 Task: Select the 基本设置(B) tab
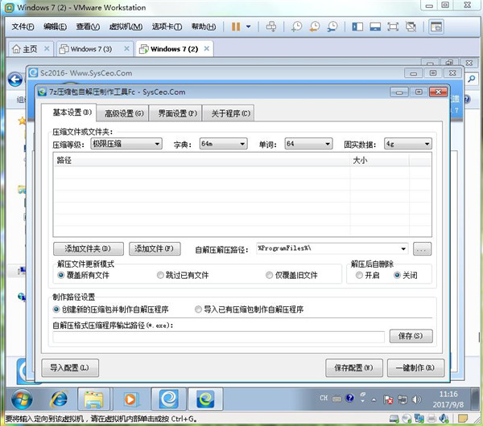coord(69,113)
